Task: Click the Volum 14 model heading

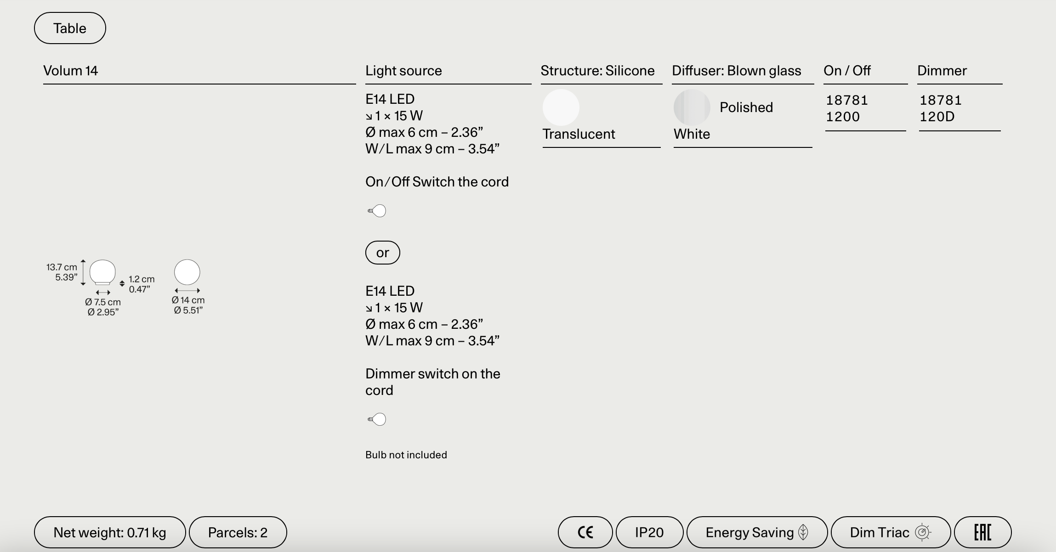Action: click(71, 71)
